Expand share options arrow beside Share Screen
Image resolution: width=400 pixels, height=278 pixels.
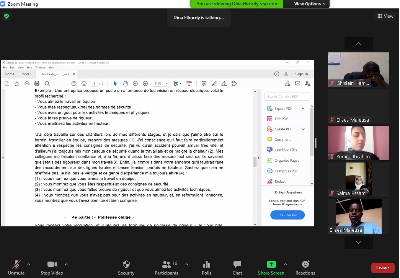pyautogui.click(x=285, y=264)
